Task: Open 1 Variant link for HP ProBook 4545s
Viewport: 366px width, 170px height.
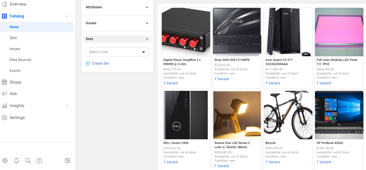Action: tap(324, 162)
